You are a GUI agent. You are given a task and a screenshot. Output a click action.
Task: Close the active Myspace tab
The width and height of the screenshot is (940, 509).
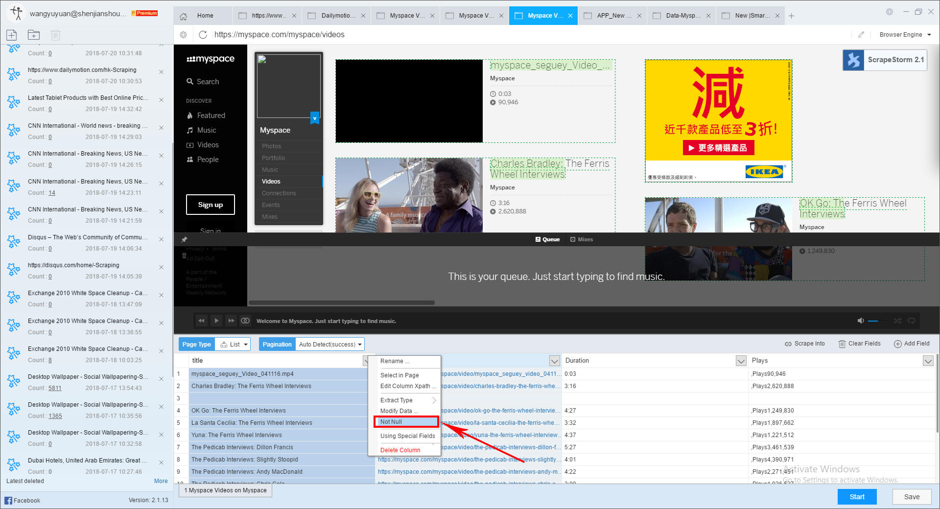pos(570,16)
